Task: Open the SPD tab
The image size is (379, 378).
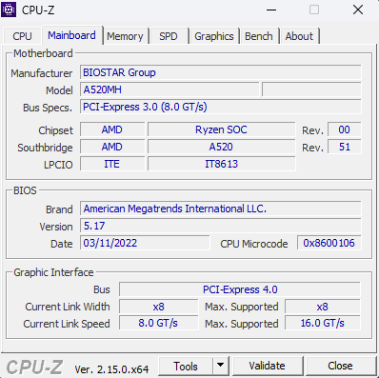Action: click(x=169, y=36)
